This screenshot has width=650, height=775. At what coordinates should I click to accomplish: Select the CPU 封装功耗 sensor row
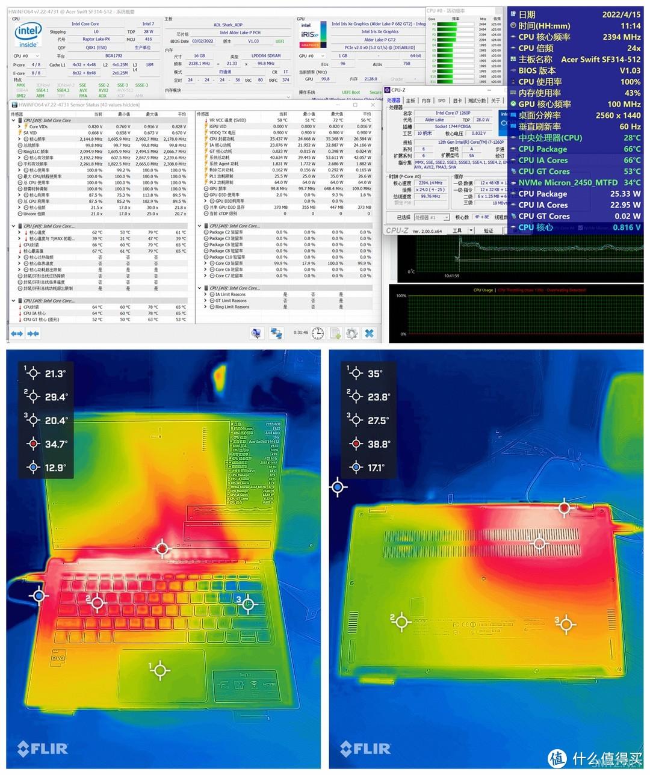coord(288,139)
